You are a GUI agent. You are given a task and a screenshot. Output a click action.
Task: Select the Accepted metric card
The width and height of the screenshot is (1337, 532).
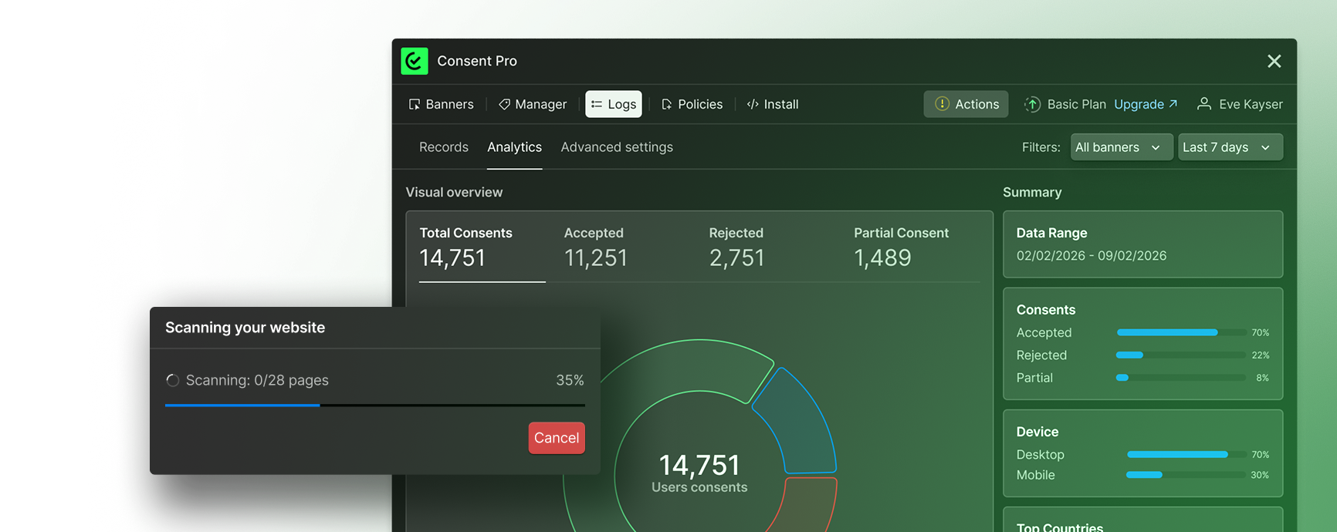(x=596, y=248)
